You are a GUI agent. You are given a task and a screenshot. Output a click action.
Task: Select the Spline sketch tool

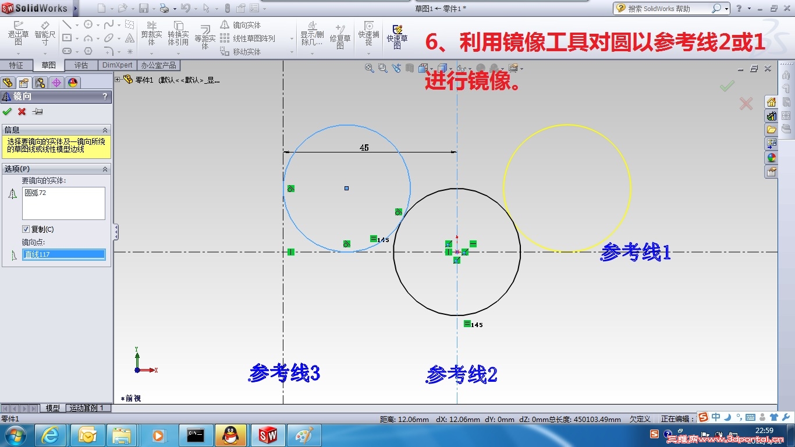109,24
